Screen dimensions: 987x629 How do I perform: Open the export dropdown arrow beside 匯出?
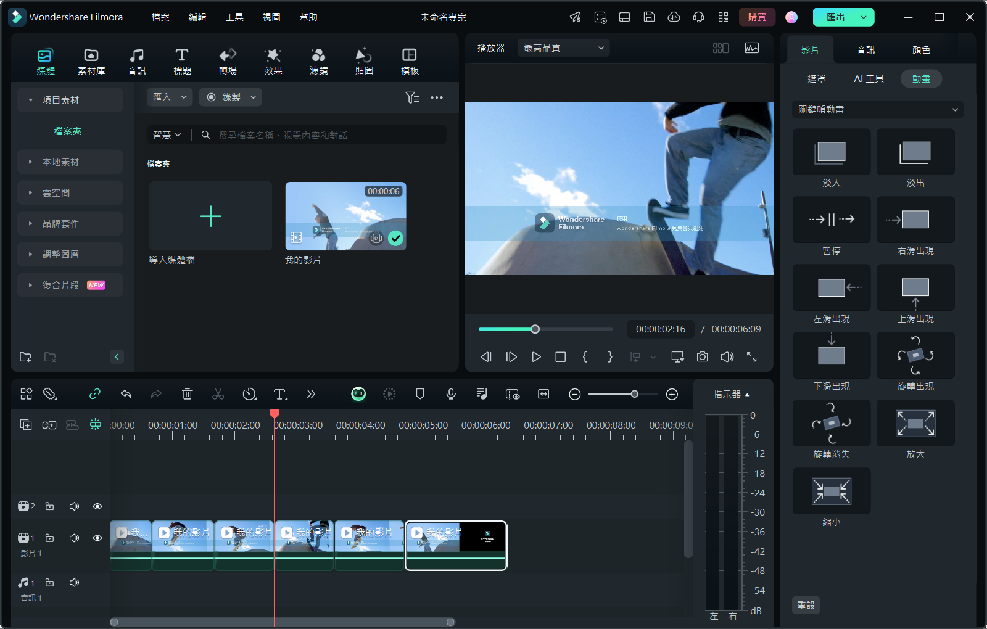[x=864, y=17]
